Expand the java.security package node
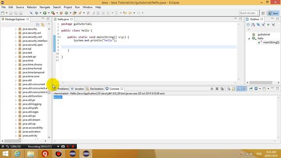The width and height of the screenshot is (281, 158). click(x=16, y=29)
